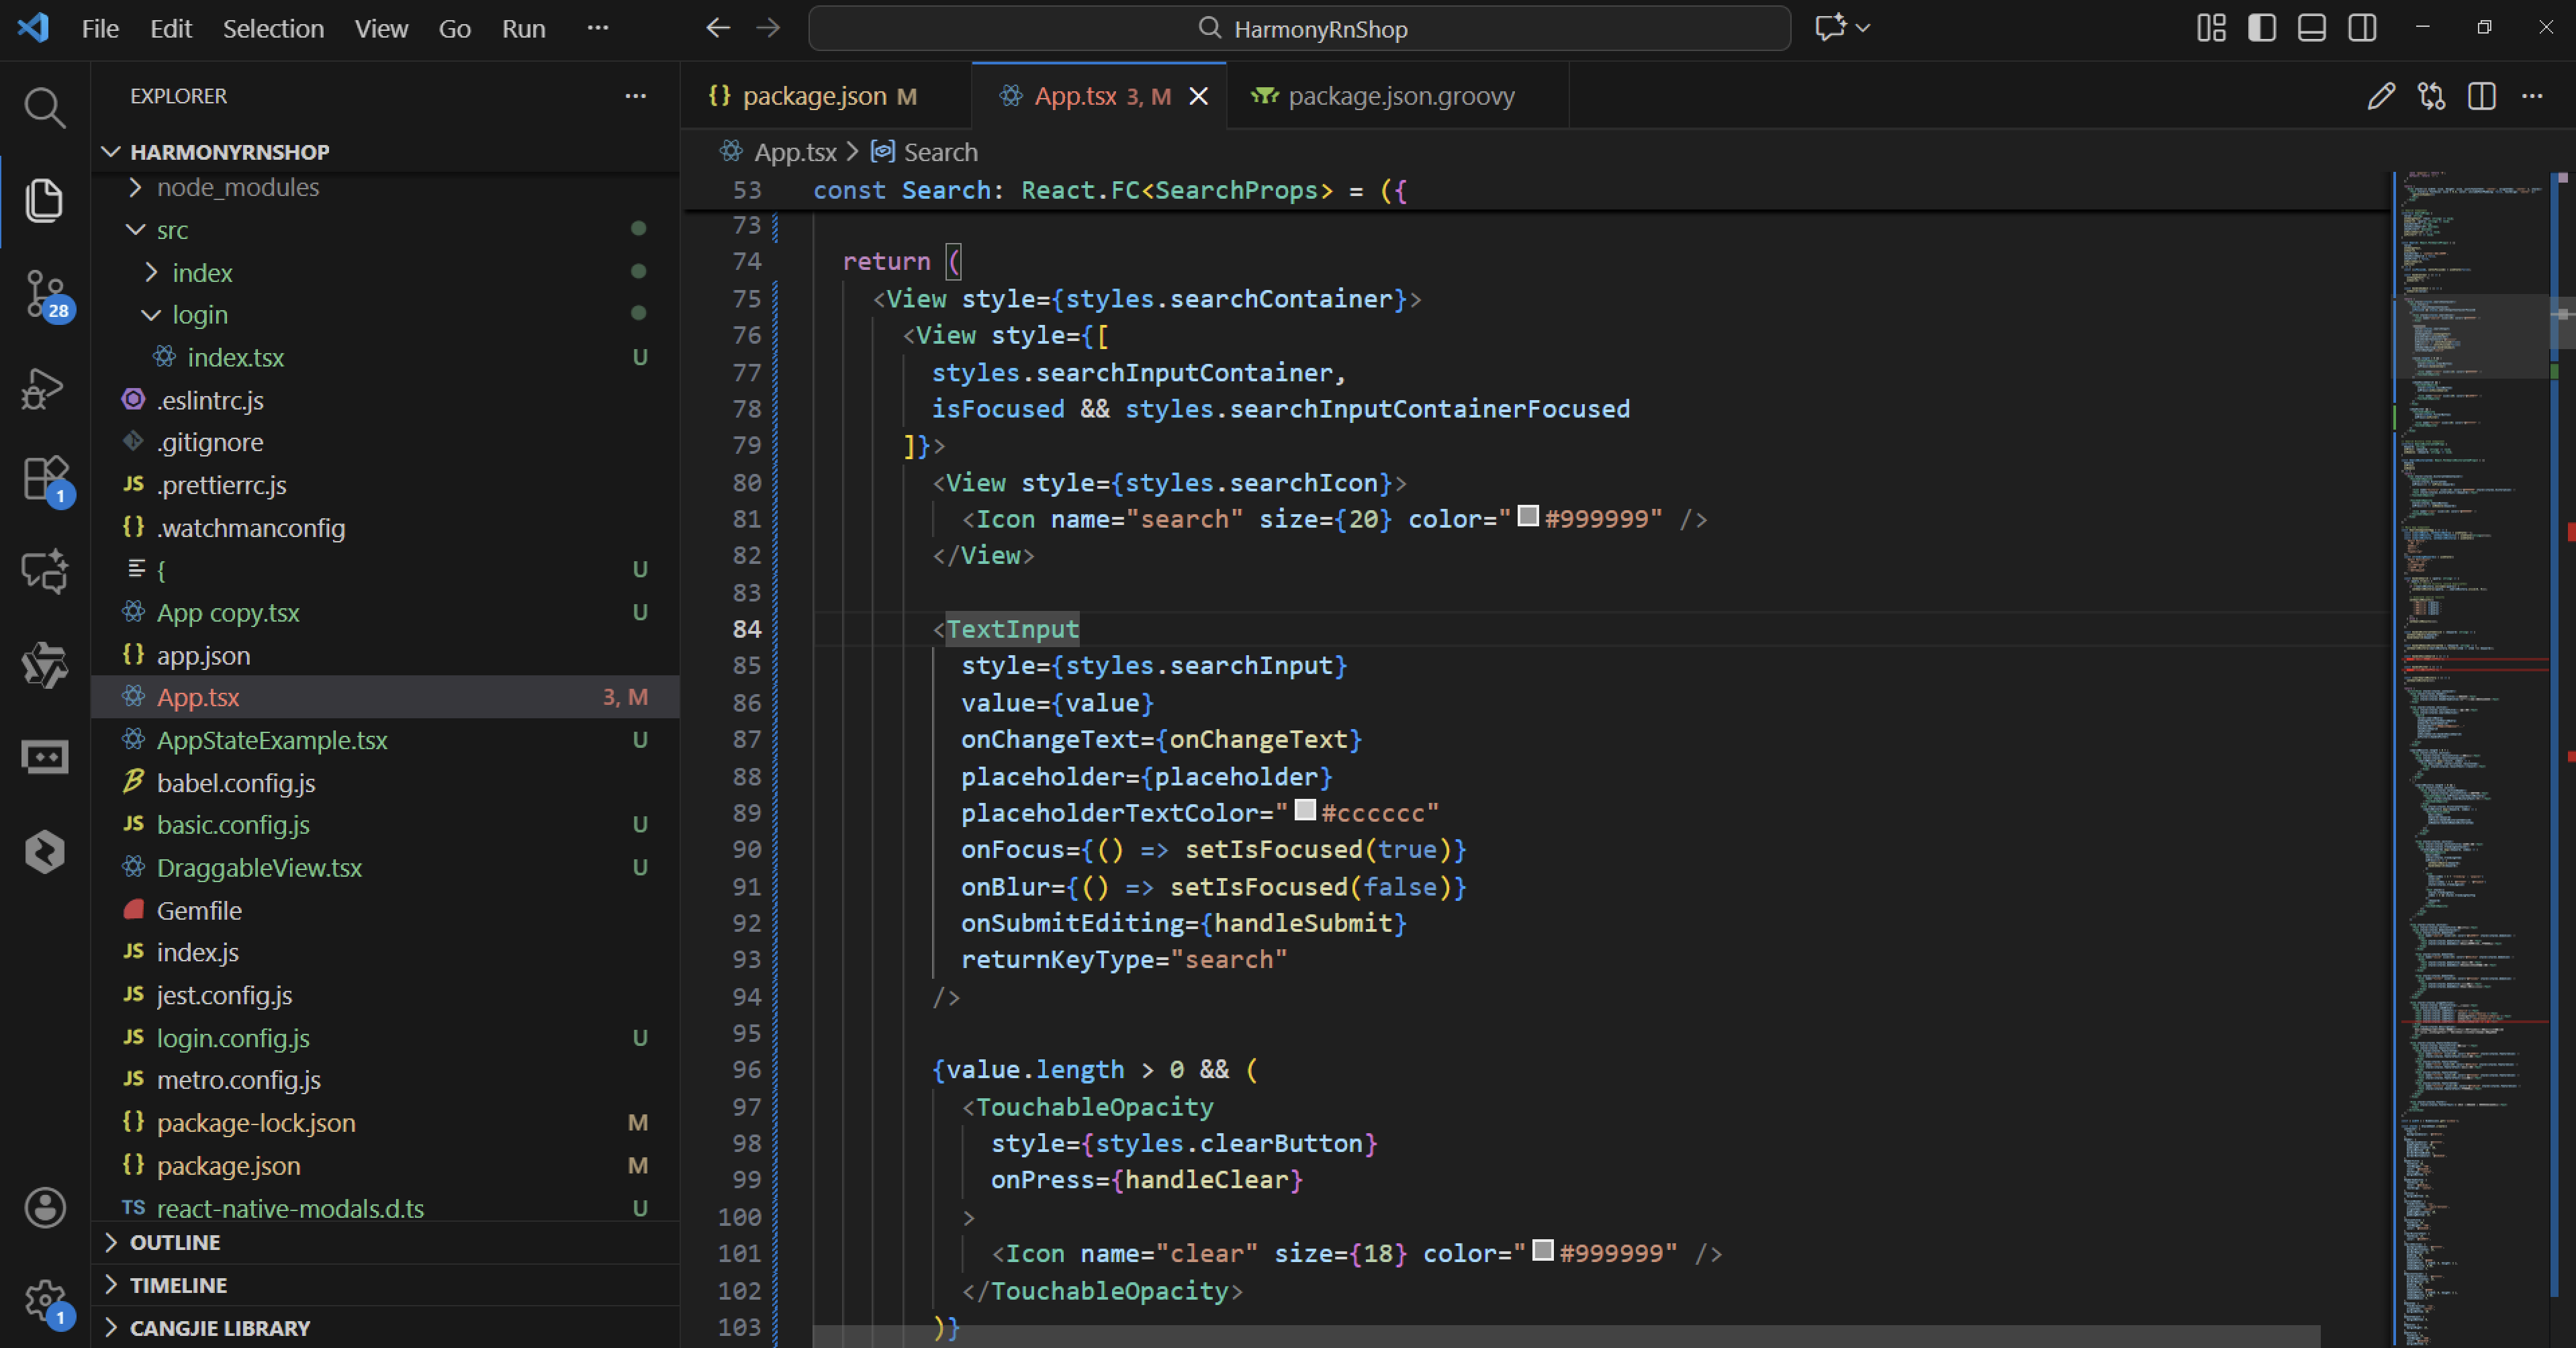2576x1348 pixels.
Task: Open DraggableView.tsx file
Action: coord(259,867)
